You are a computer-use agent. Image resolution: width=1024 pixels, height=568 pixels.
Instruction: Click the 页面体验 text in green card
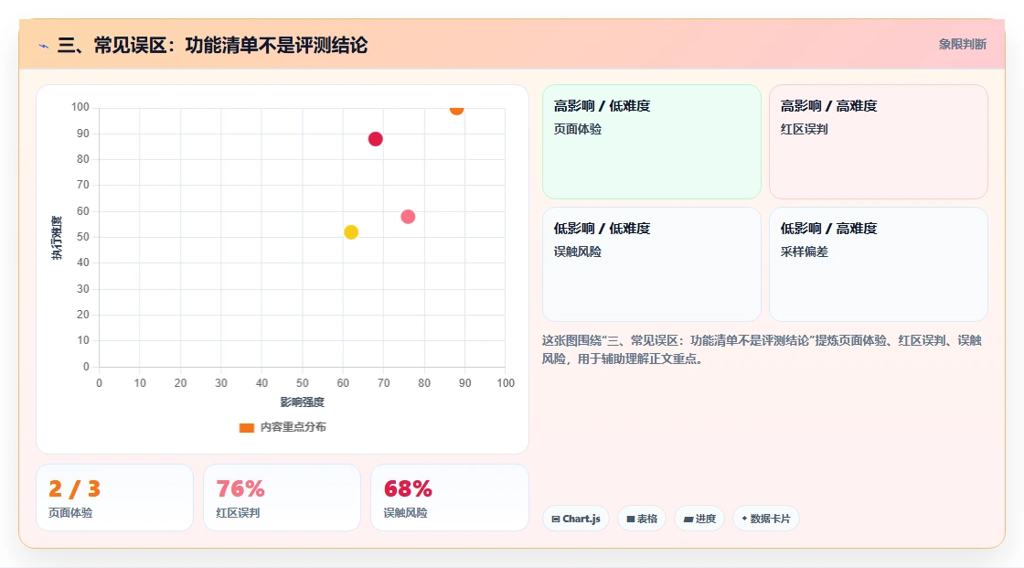click(x=578, y=129)
